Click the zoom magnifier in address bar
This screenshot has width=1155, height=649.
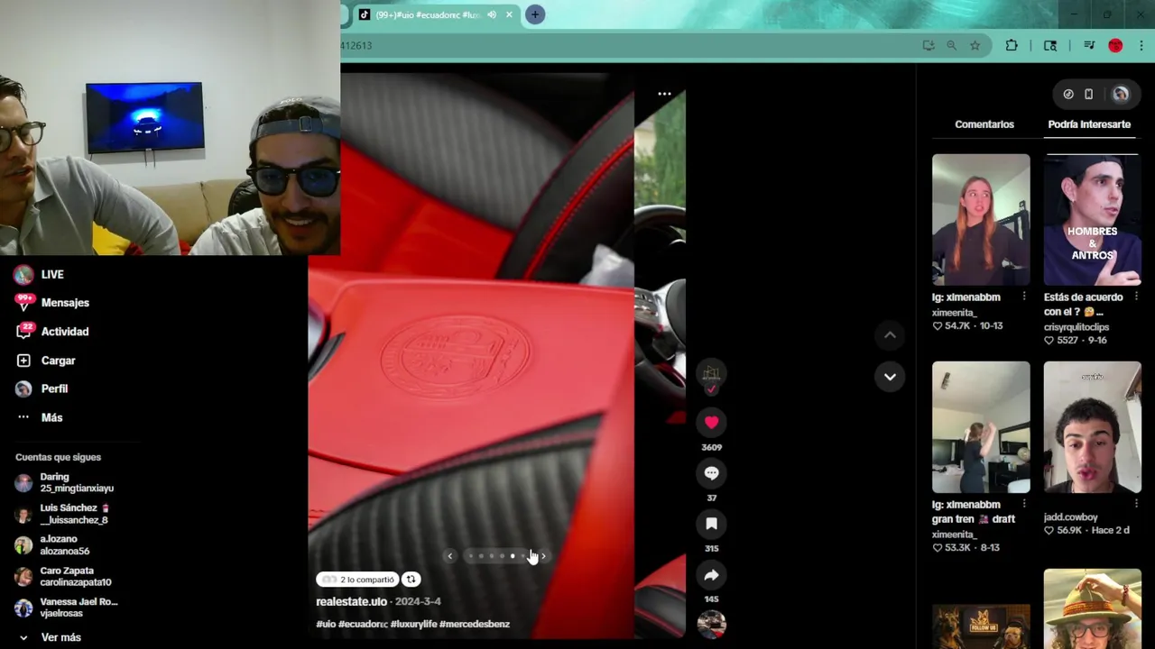click(x=951, y=45)
